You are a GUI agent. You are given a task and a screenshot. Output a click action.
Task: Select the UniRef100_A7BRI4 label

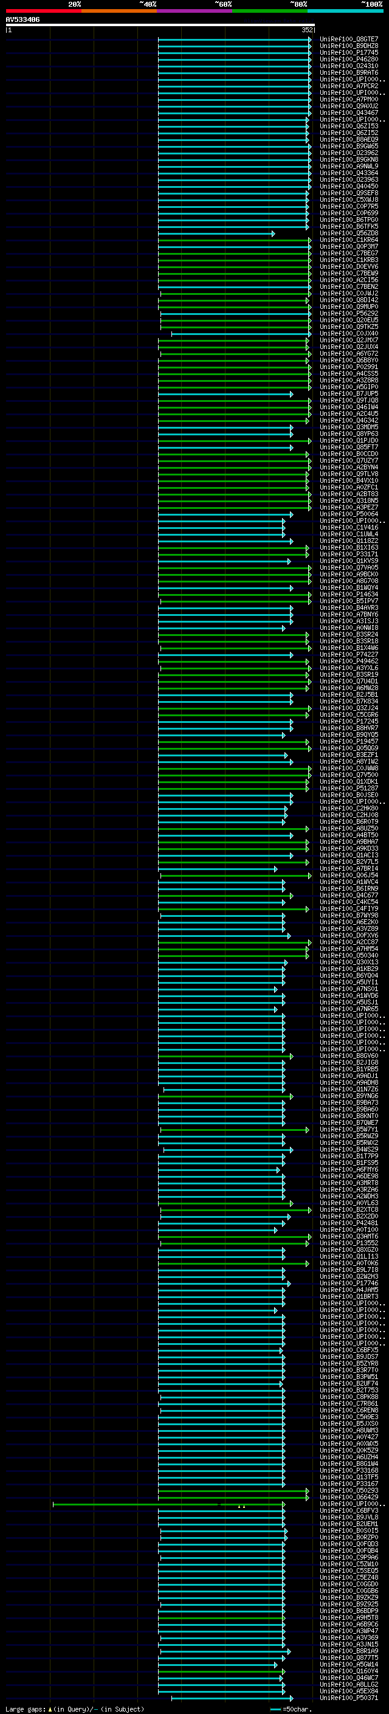coord(349,869)
